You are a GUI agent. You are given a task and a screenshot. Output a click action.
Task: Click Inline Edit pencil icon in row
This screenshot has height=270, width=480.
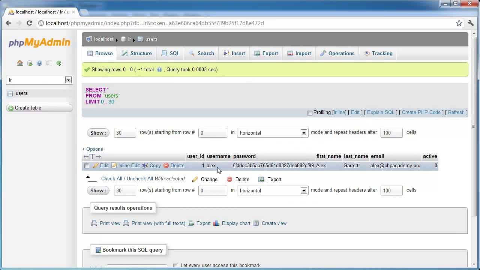coord(114,165)
